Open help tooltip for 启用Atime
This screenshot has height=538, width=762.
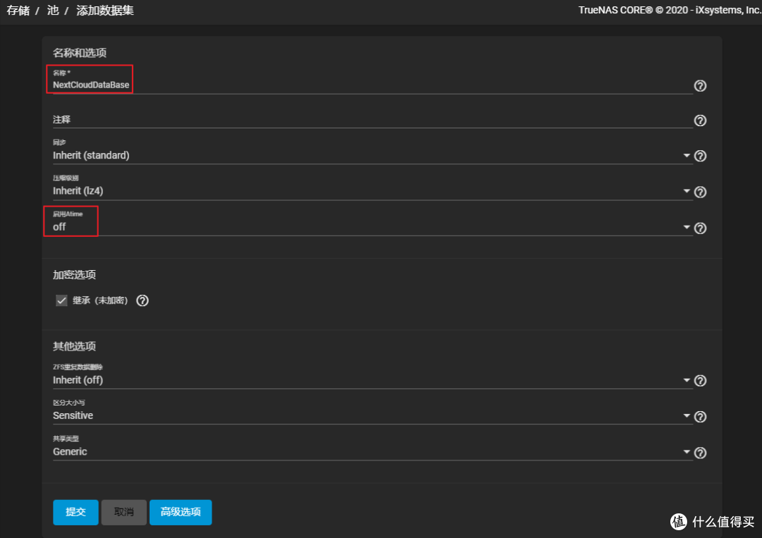tap(700, 227)
